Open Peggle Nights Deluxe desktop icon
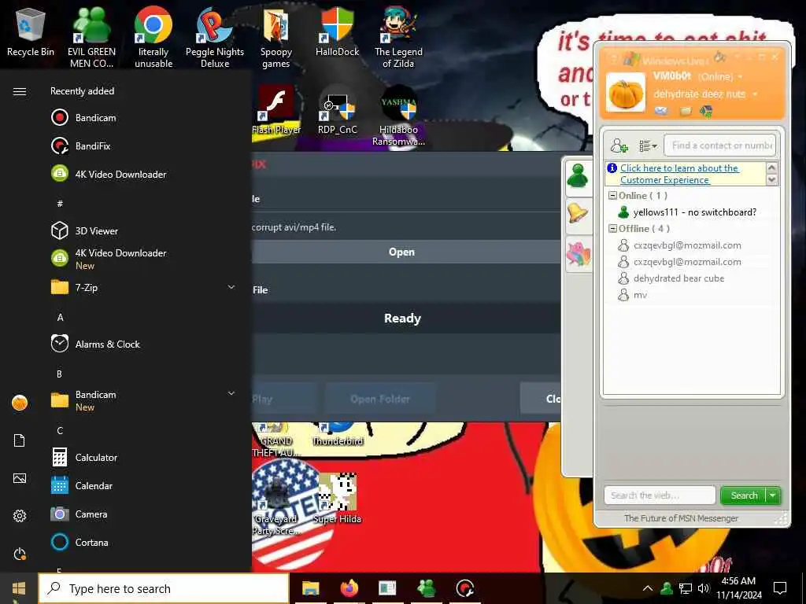The width and height of the screenshot is (806, 604). pos(215,37)
